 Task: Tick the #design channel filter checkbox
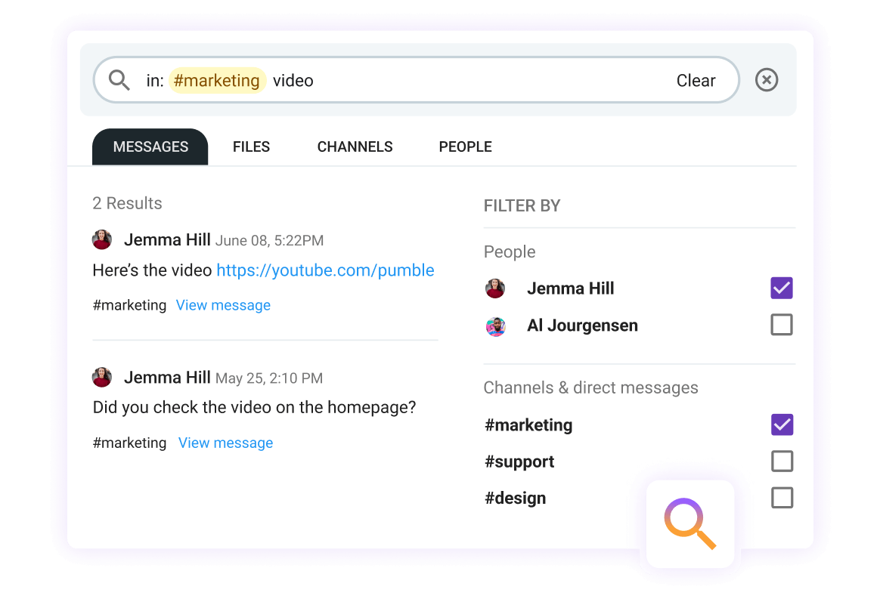pos(782,497)
